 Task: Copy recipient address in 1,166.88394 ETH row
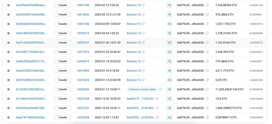click(207, 5)
